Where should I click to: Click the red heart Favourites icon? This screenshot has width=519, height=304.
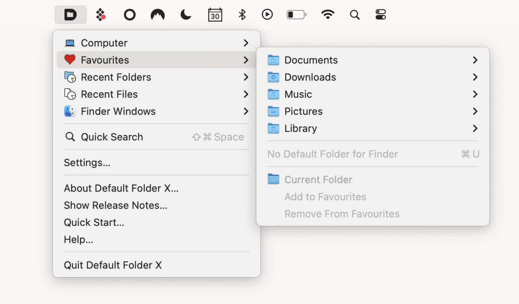[x=70, y=60]
